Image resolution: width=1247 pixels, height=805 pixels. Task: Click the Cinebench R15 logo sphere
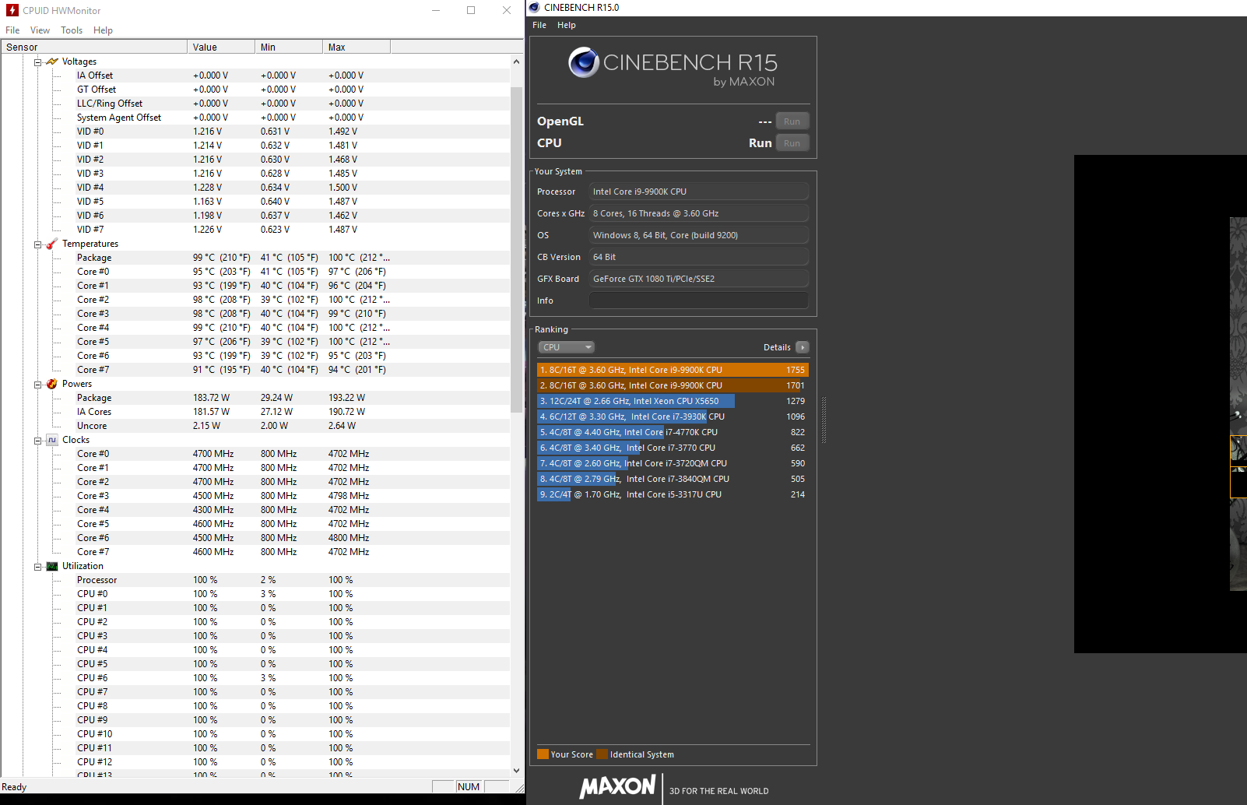[582, 62]
